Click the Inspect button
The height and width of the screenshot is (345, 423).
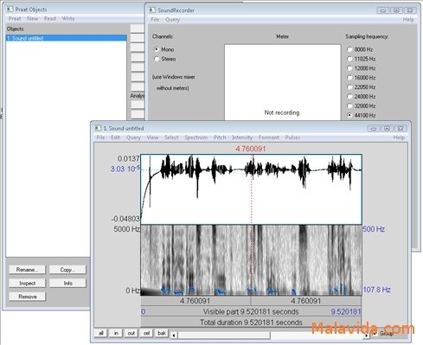(27, 283)
